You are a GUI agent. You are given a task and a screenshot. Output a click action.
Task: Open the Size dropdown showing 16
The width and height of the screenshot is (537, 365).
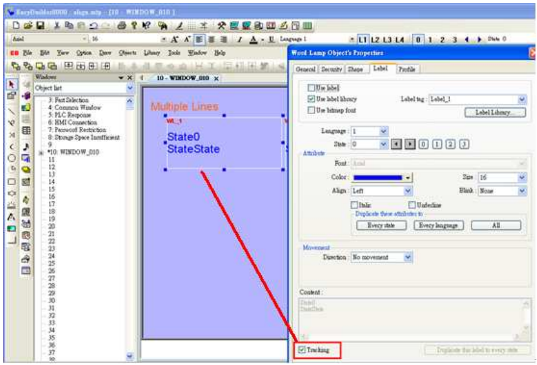point(522,177)
